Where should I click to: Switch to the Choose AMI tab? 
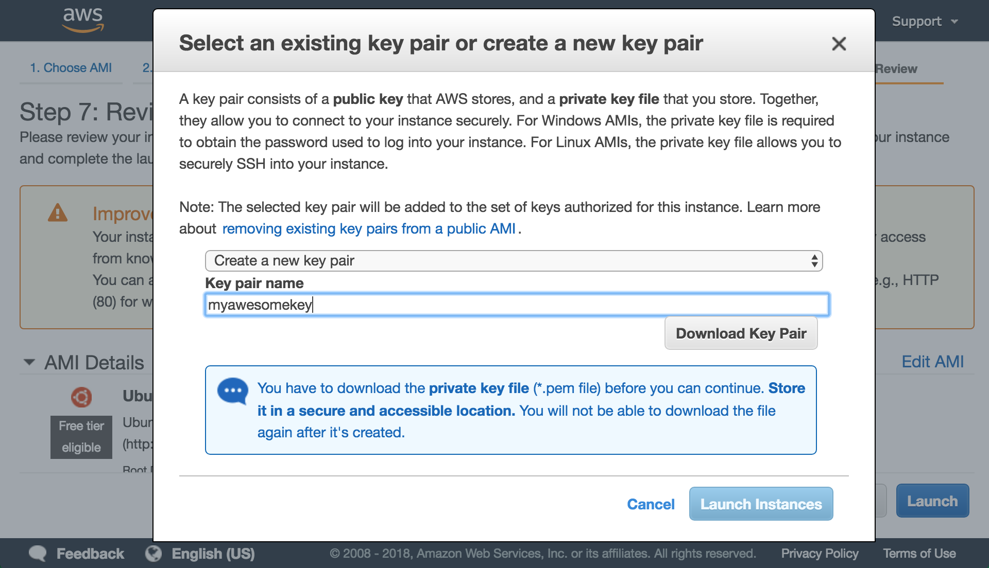pyautogui.click(x=71, y=68)
